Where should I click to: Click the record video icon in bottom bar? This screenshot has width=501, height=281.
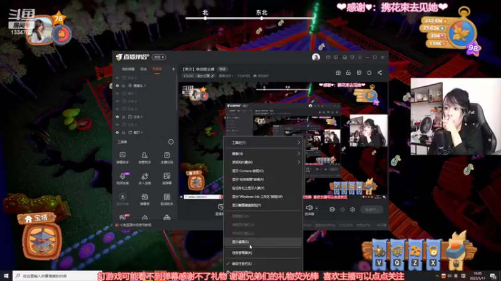click(x=333, y=209)
